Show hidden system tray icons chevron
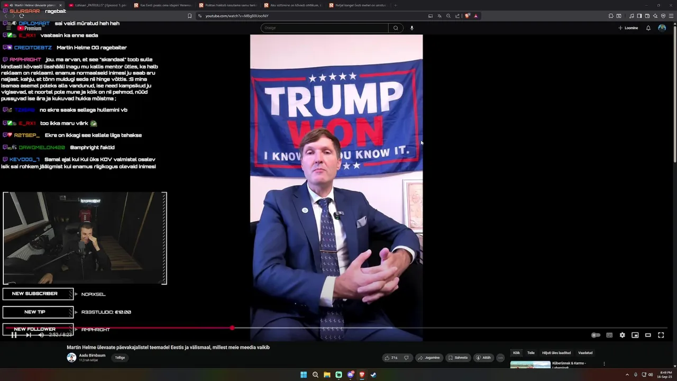This screenshot has height=381, width=677. click(627, 375)
